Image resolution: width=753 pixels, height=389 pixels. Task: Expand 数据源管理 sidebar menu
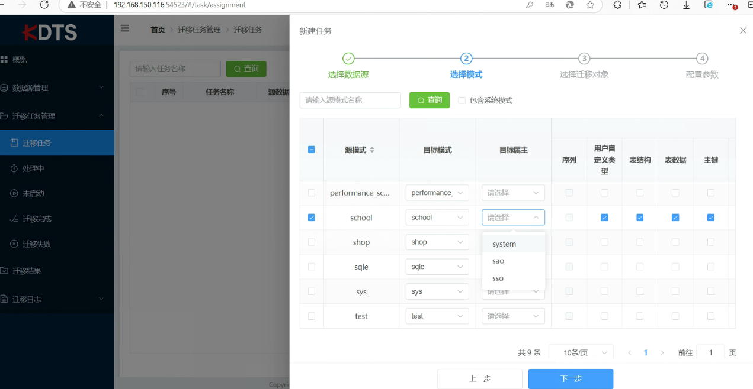[x=57, y=88]
